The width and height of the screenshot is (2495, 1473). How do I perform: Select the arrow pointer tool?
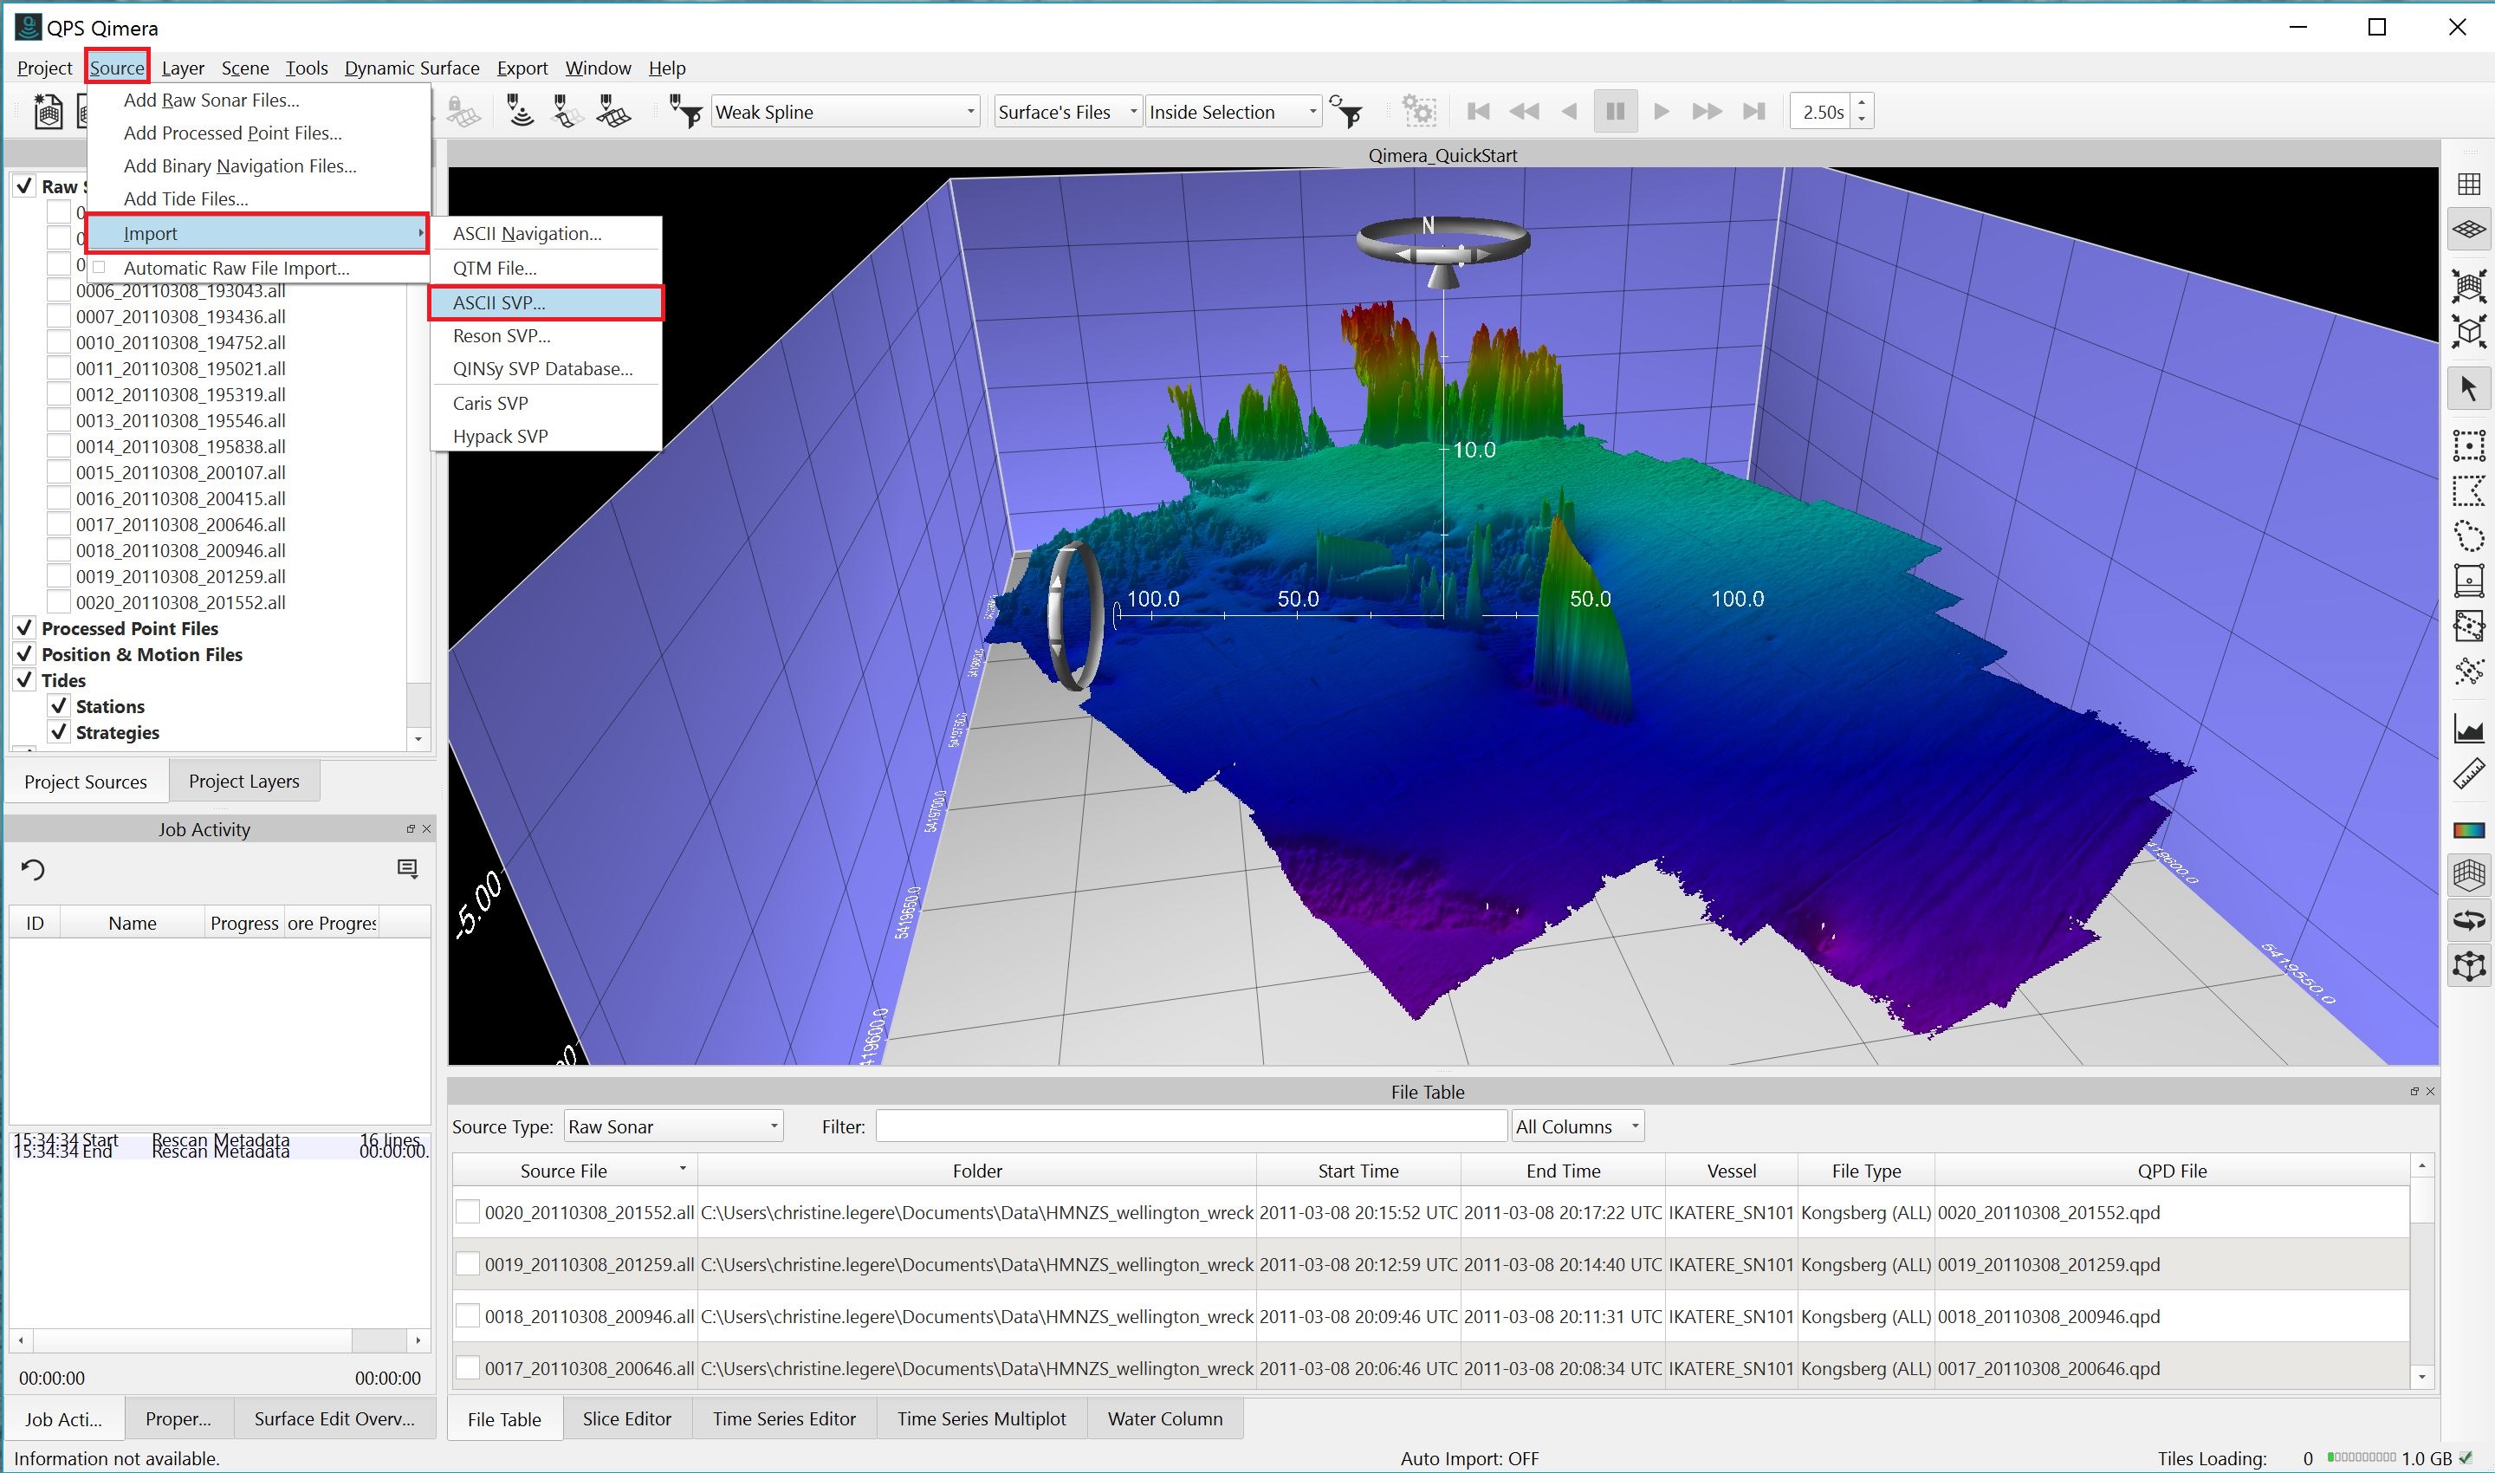click(2468, 389)
